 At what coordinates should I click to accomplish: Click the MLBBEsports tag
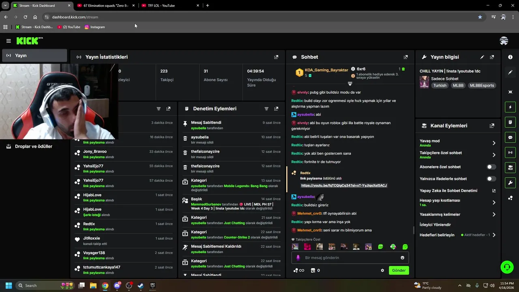click(482, 86)
